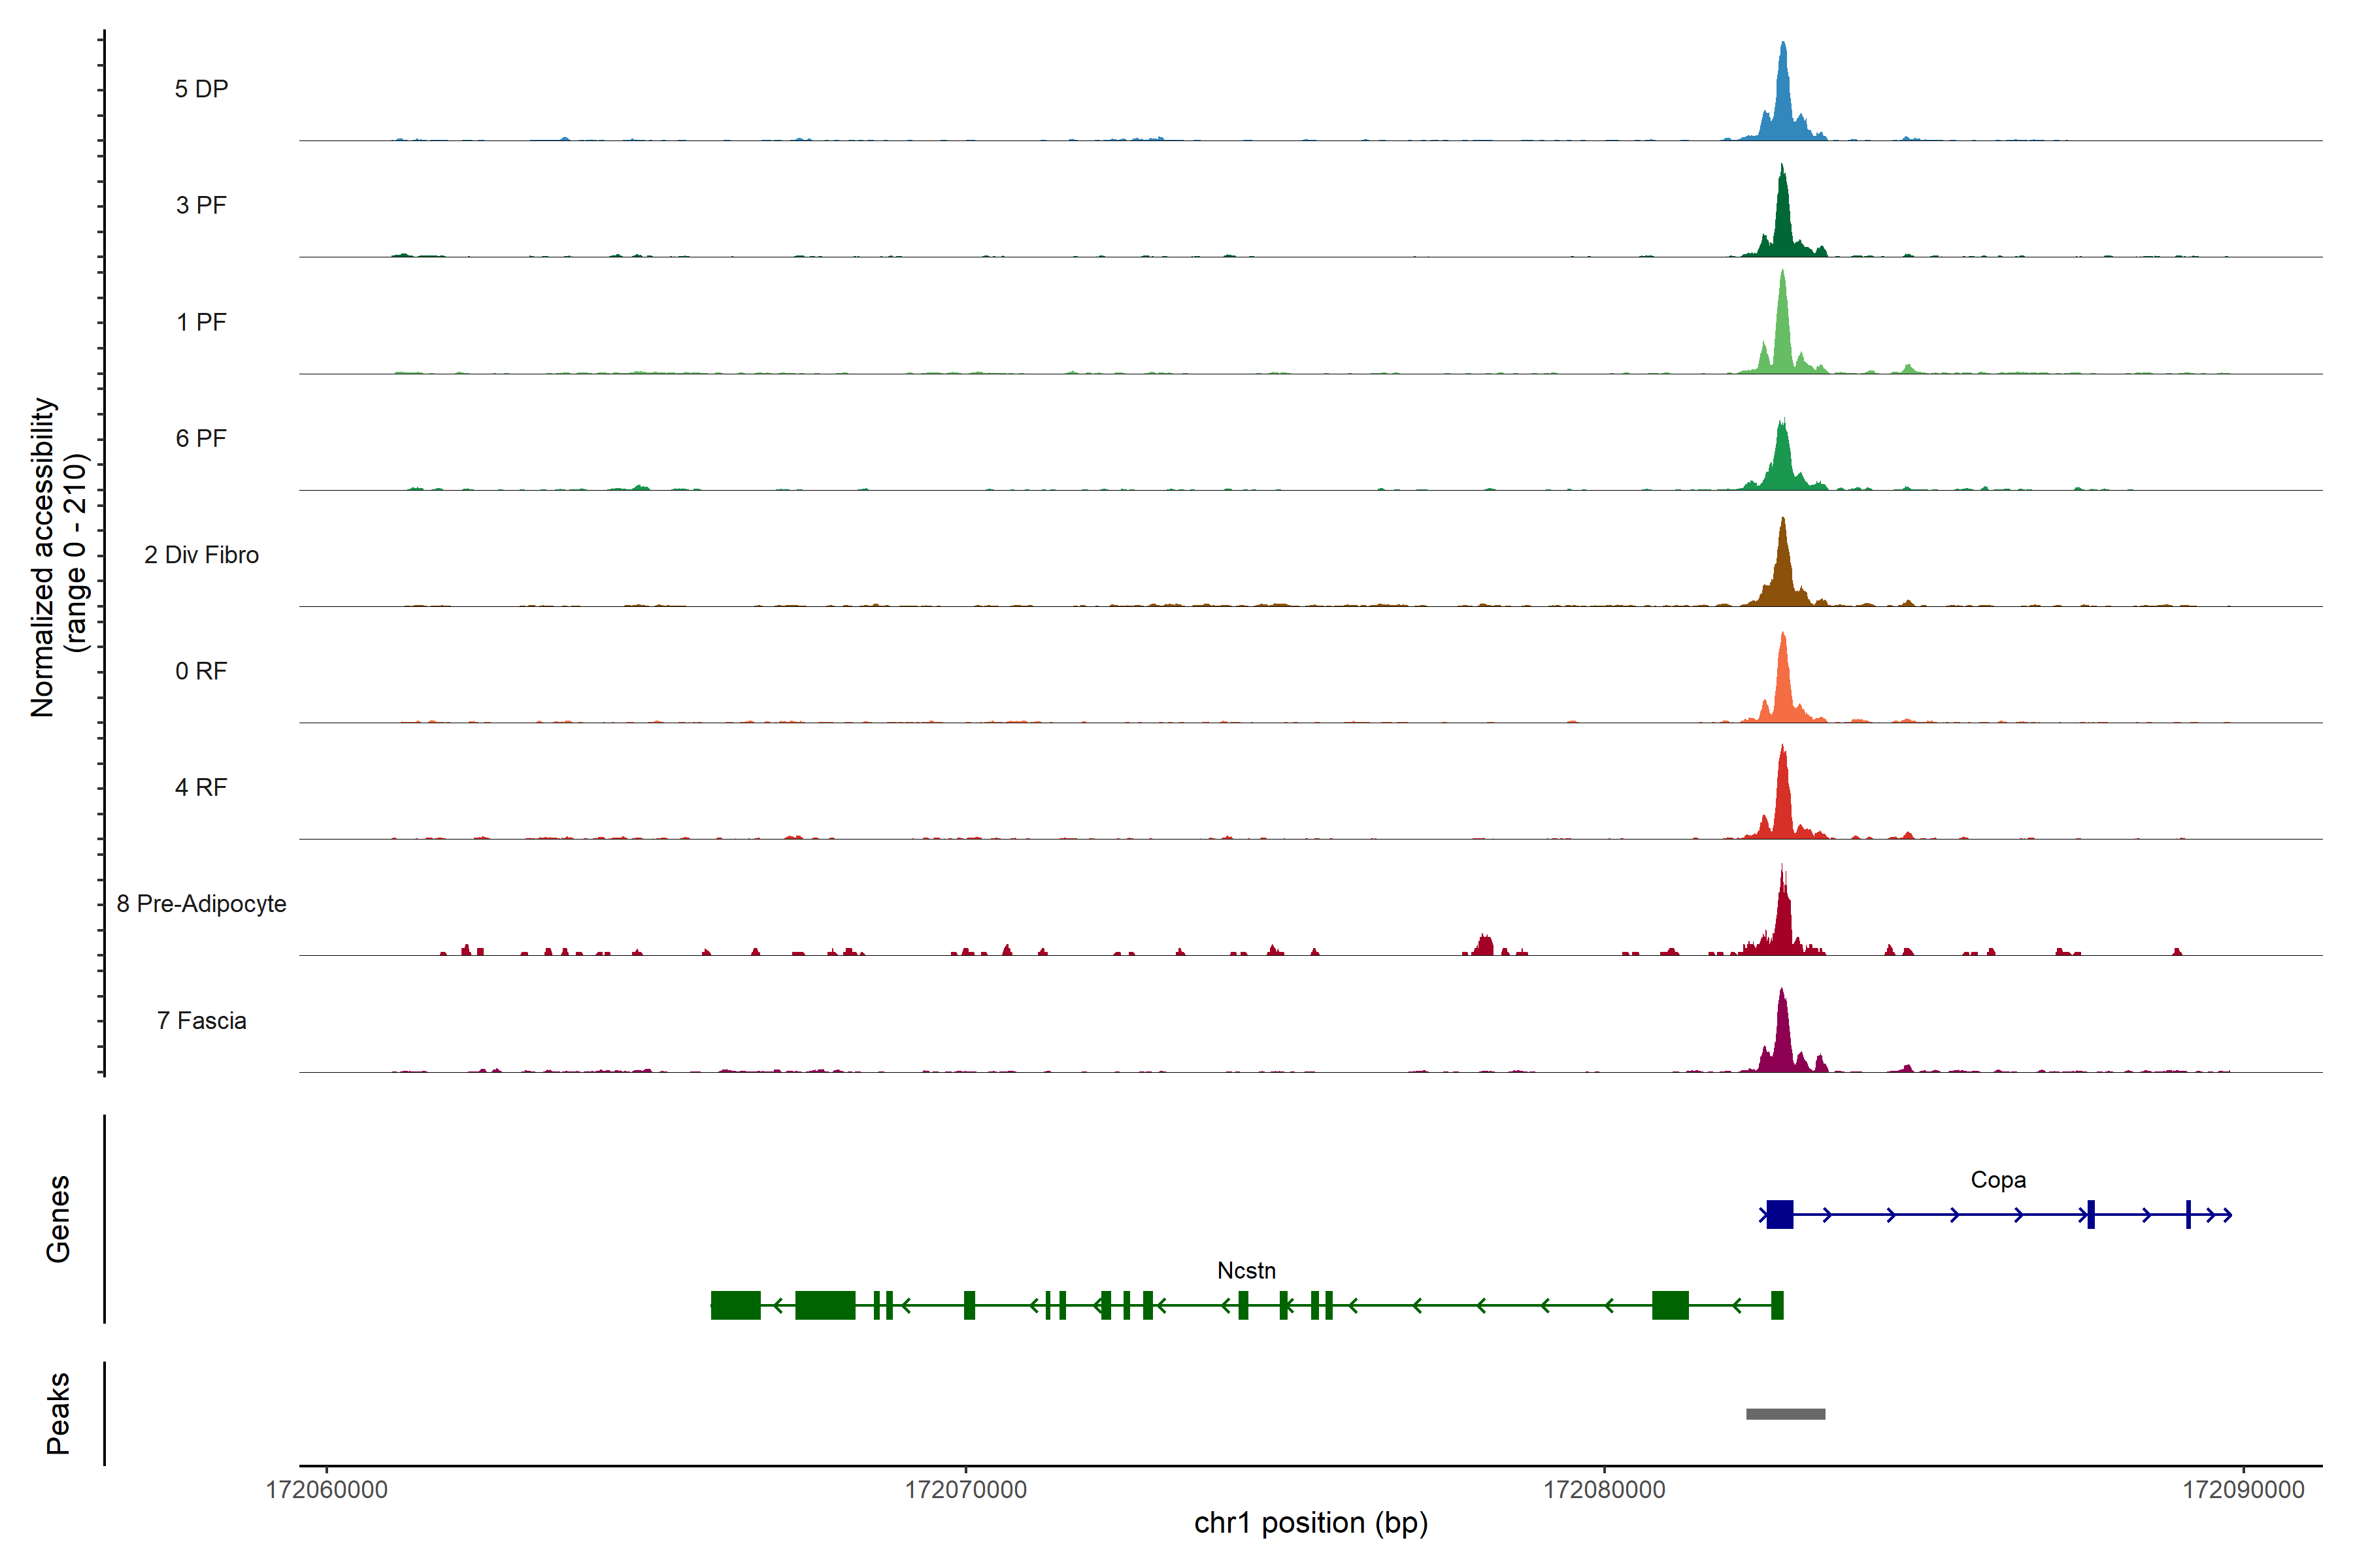Click the 0 RF track label
This screenshot has height=1568, width=2353.
pyautogui.click(x=201, y=671)
